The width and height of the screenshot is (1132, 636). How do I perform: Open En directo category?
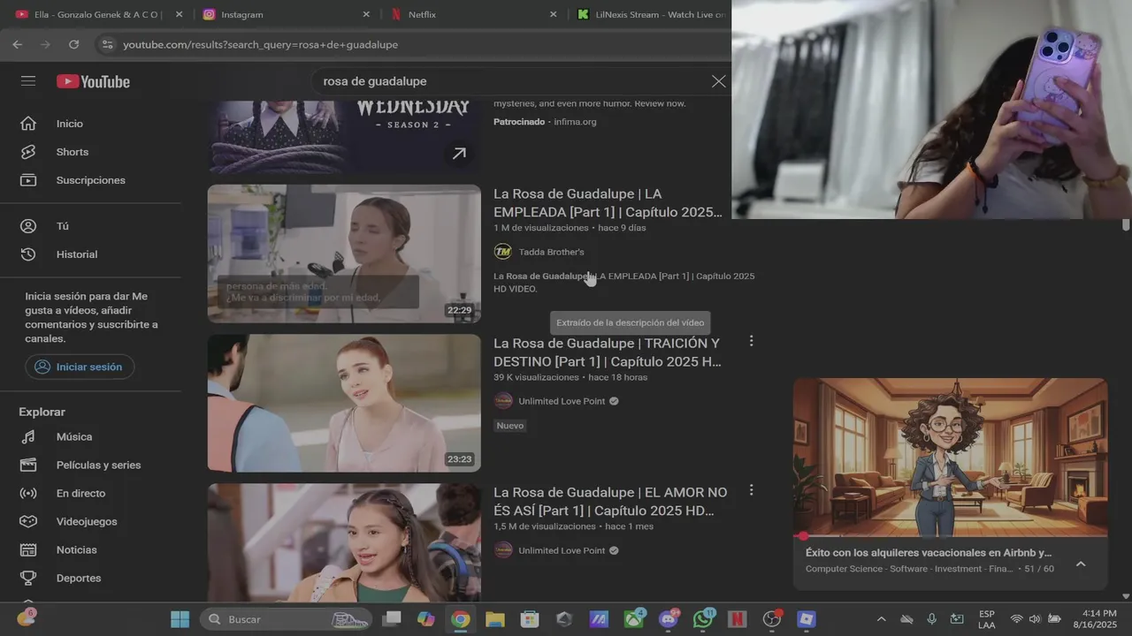[x=80, y=493]
